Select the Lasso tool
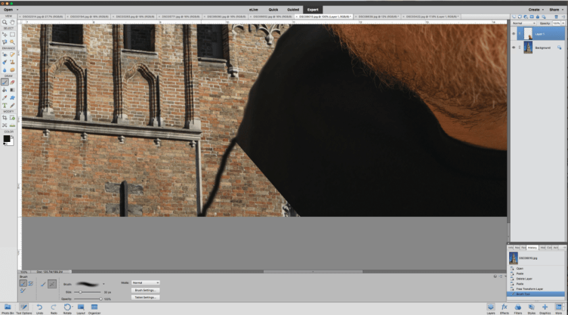This screenshot has width=568, height=315. (x=5, y=42)
